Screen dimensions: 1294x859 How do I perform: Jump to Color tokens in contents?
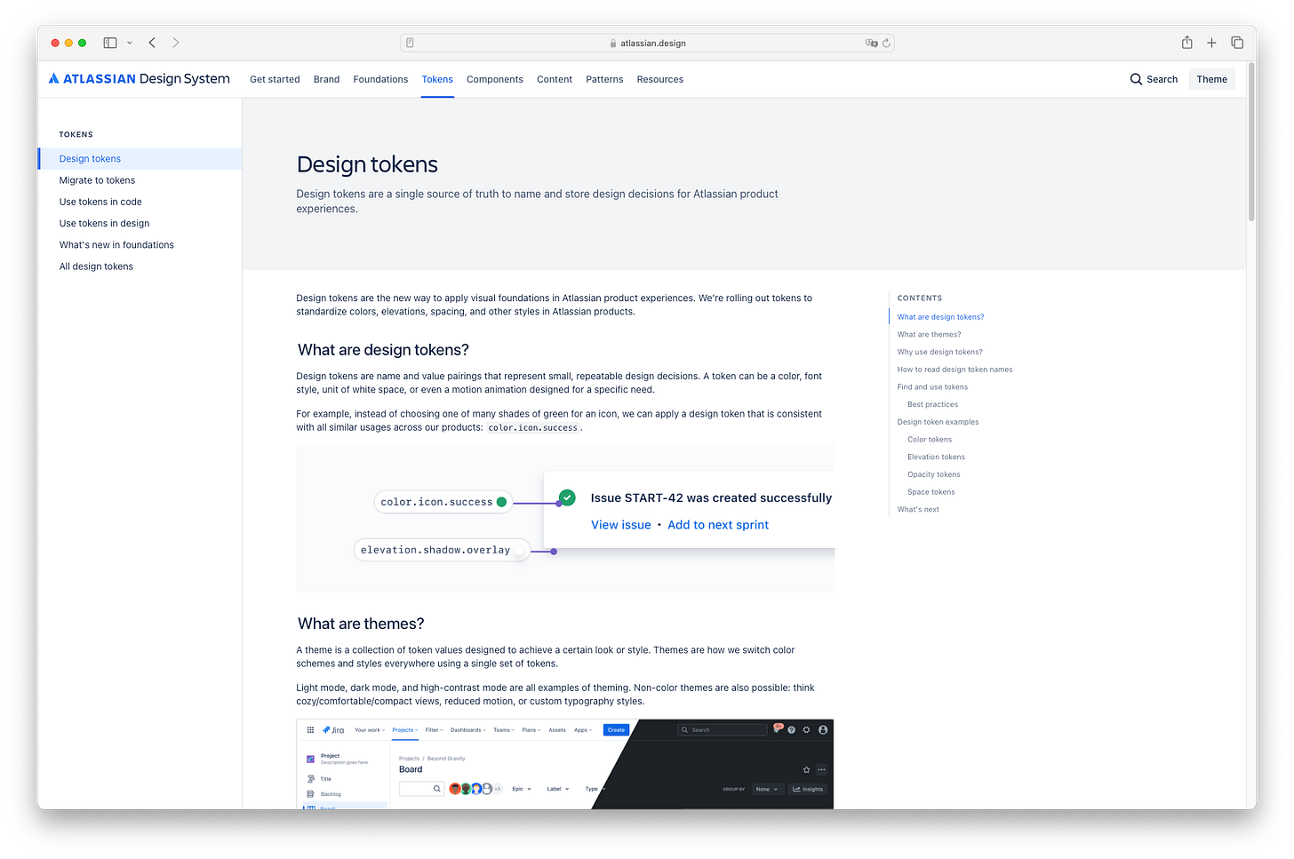pos(930,440)
